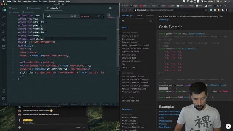Open the Manage gear in VS Code activity bar

click(4, 99)
